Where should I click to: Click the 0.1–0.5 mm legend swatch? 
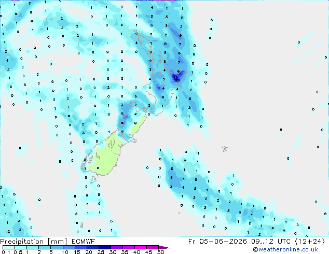[x=9, y=247]
